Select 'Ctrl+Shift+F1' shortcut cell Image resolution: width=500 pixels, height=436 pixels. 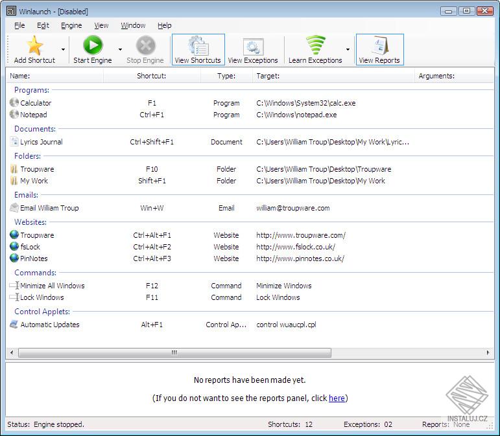152,142
